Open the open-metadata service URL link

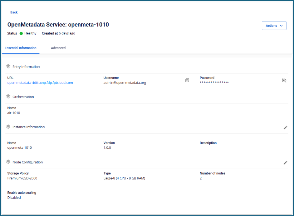[40, 83]
